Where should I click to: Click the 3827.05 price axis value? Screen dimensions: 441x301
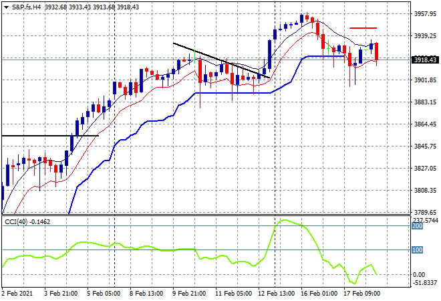425,168
